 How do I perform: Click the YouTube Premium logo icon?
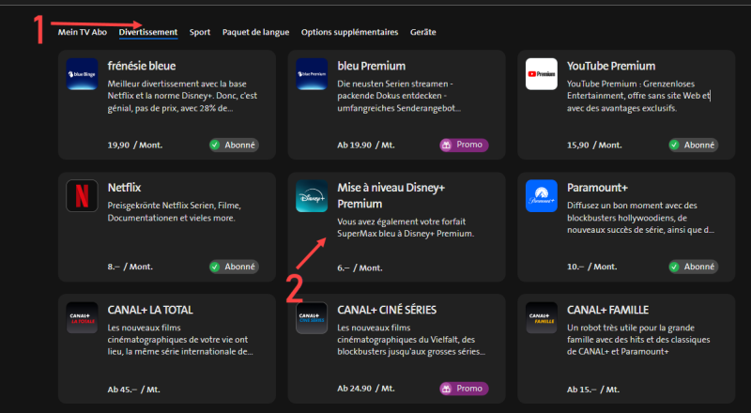coord(542,74)
